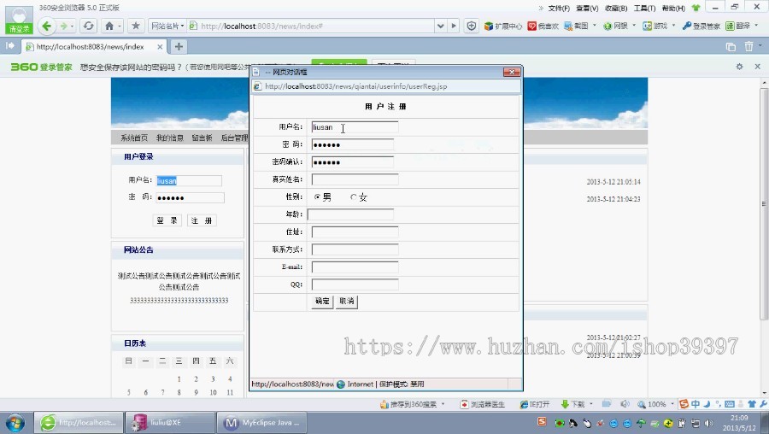Screen dimensions: 769x434
Task: Select the 男 radio button
Action: coord(317,197)
